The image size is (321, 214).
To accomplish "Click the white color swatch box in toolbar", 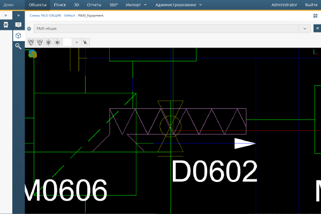I will [67, 42].
